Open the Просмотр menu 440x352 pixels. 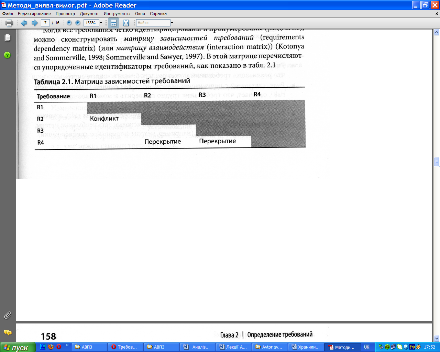click(65, 14)
